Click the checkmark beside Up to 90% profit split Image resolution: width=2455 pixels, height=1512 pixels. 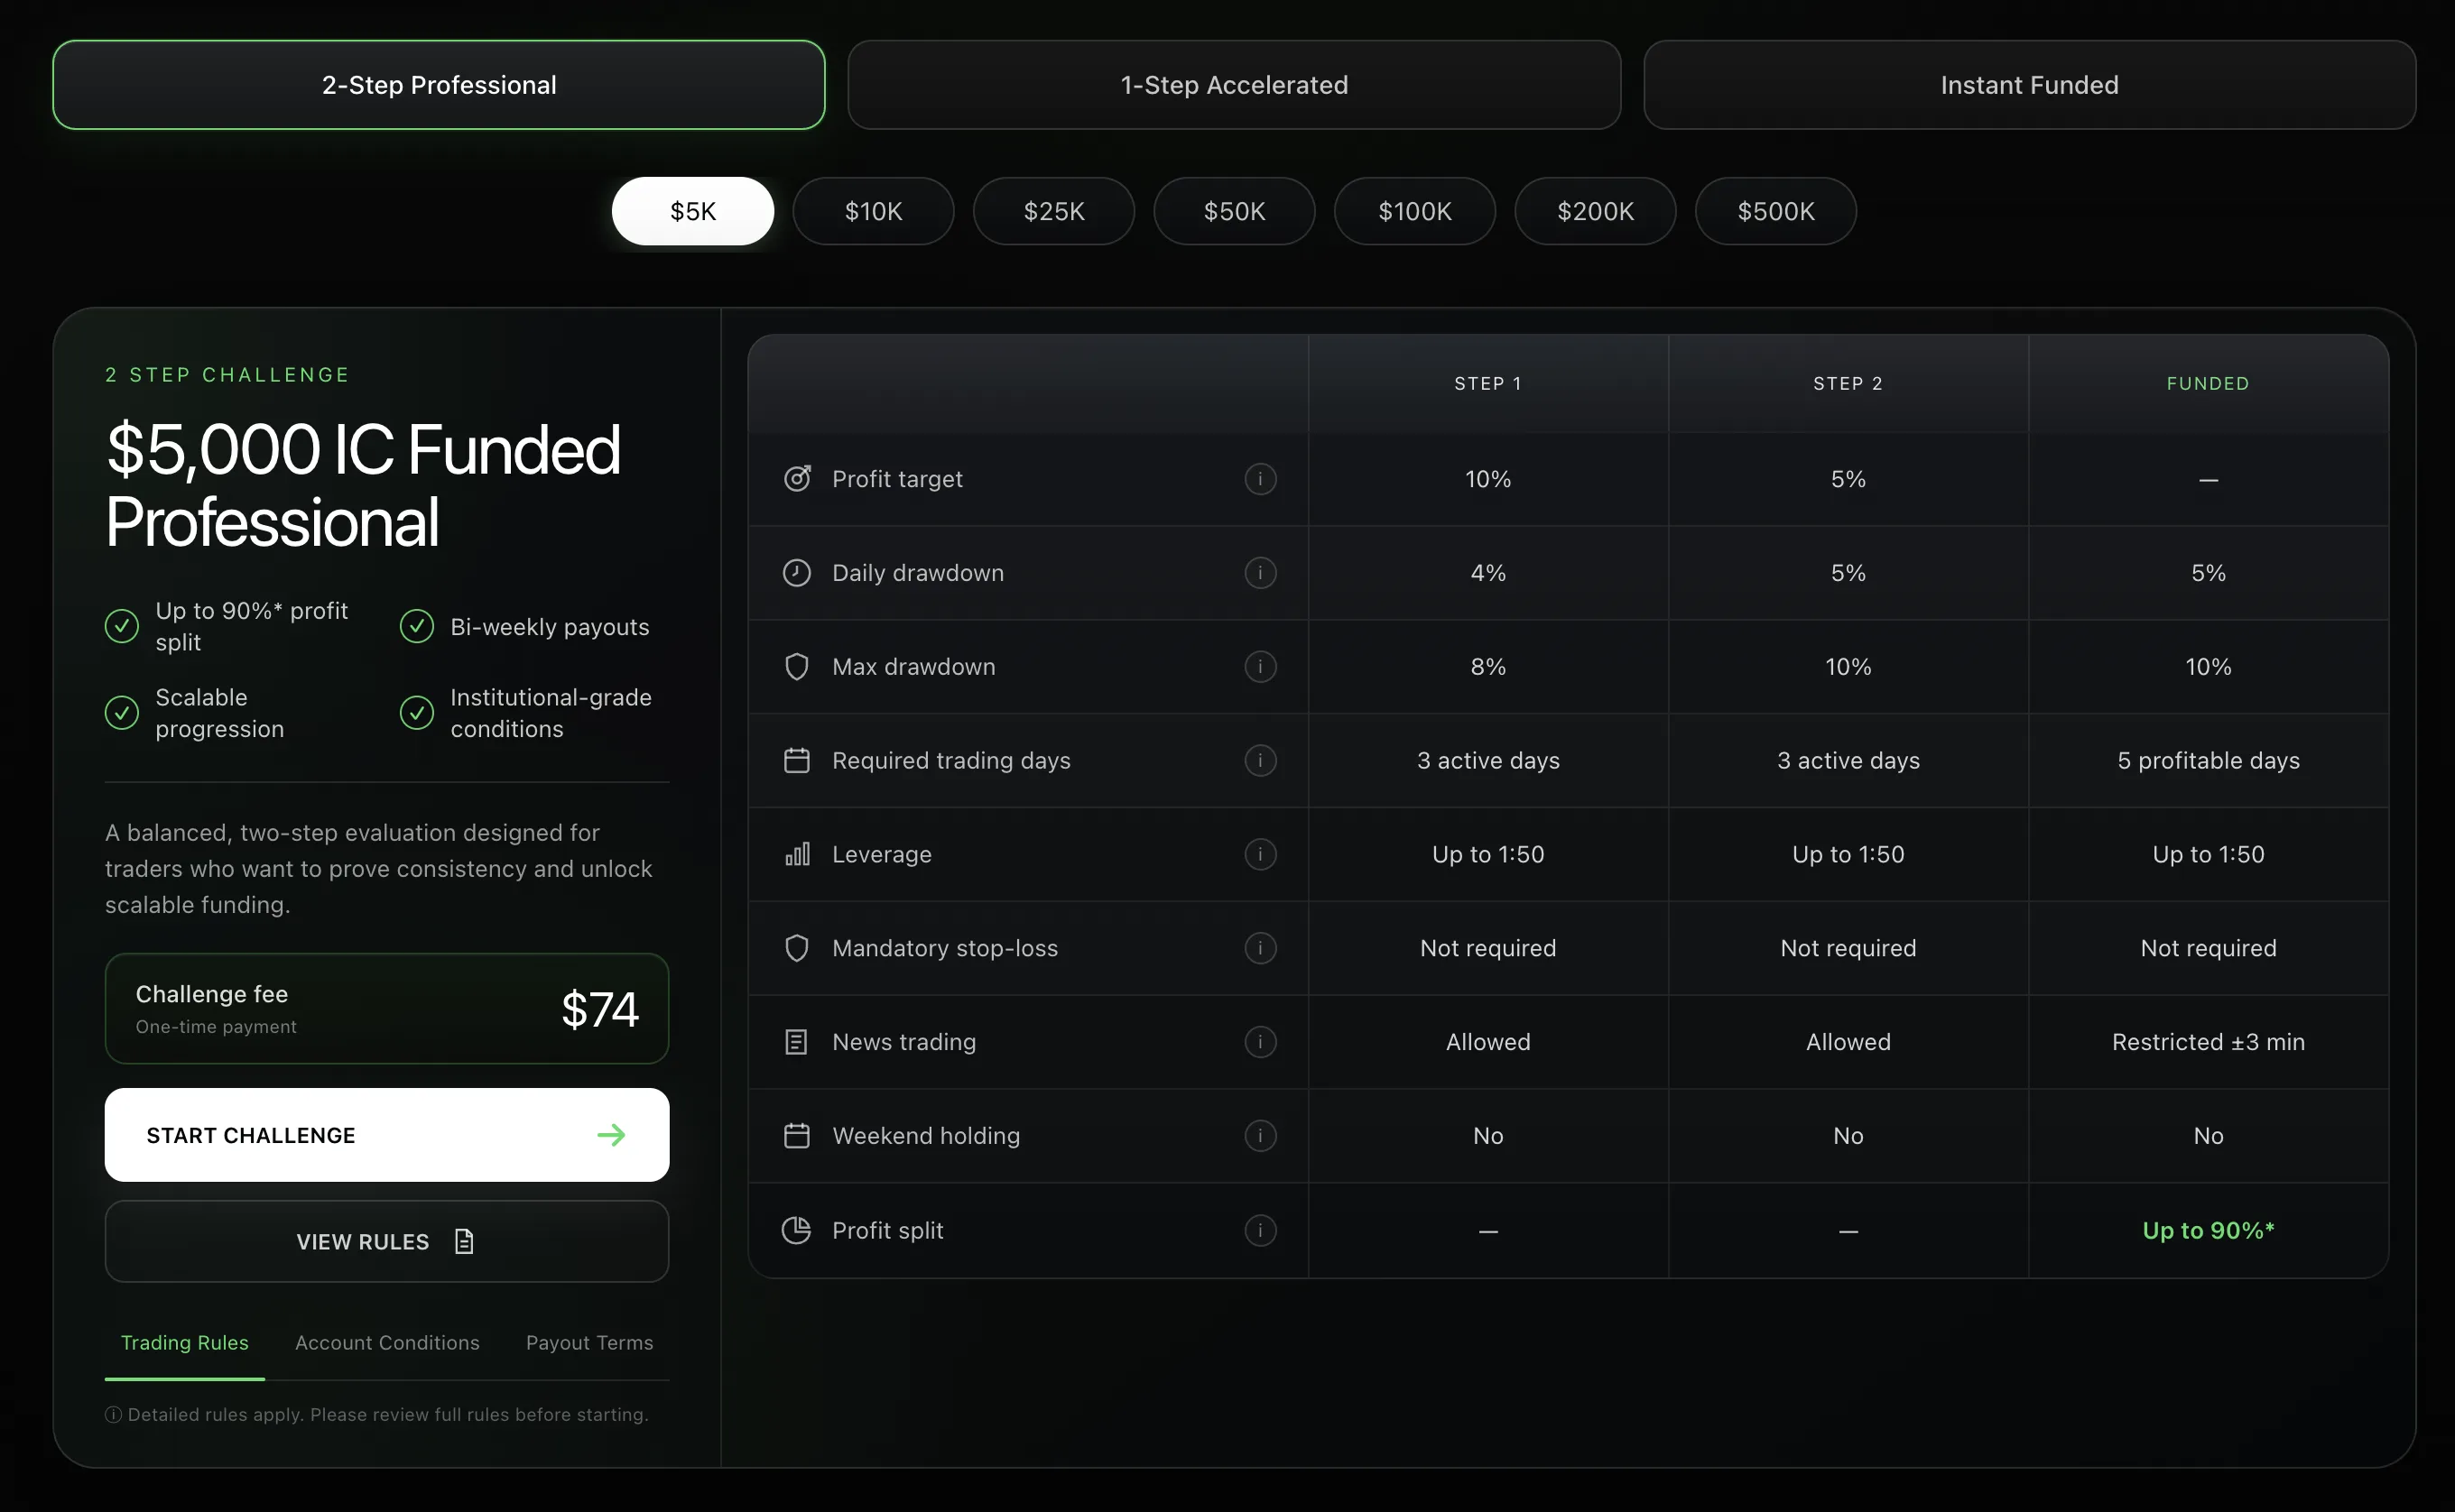click(x=122, y=627)
